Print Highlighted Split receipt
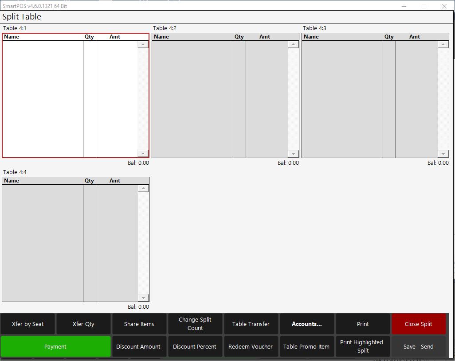 362,346
